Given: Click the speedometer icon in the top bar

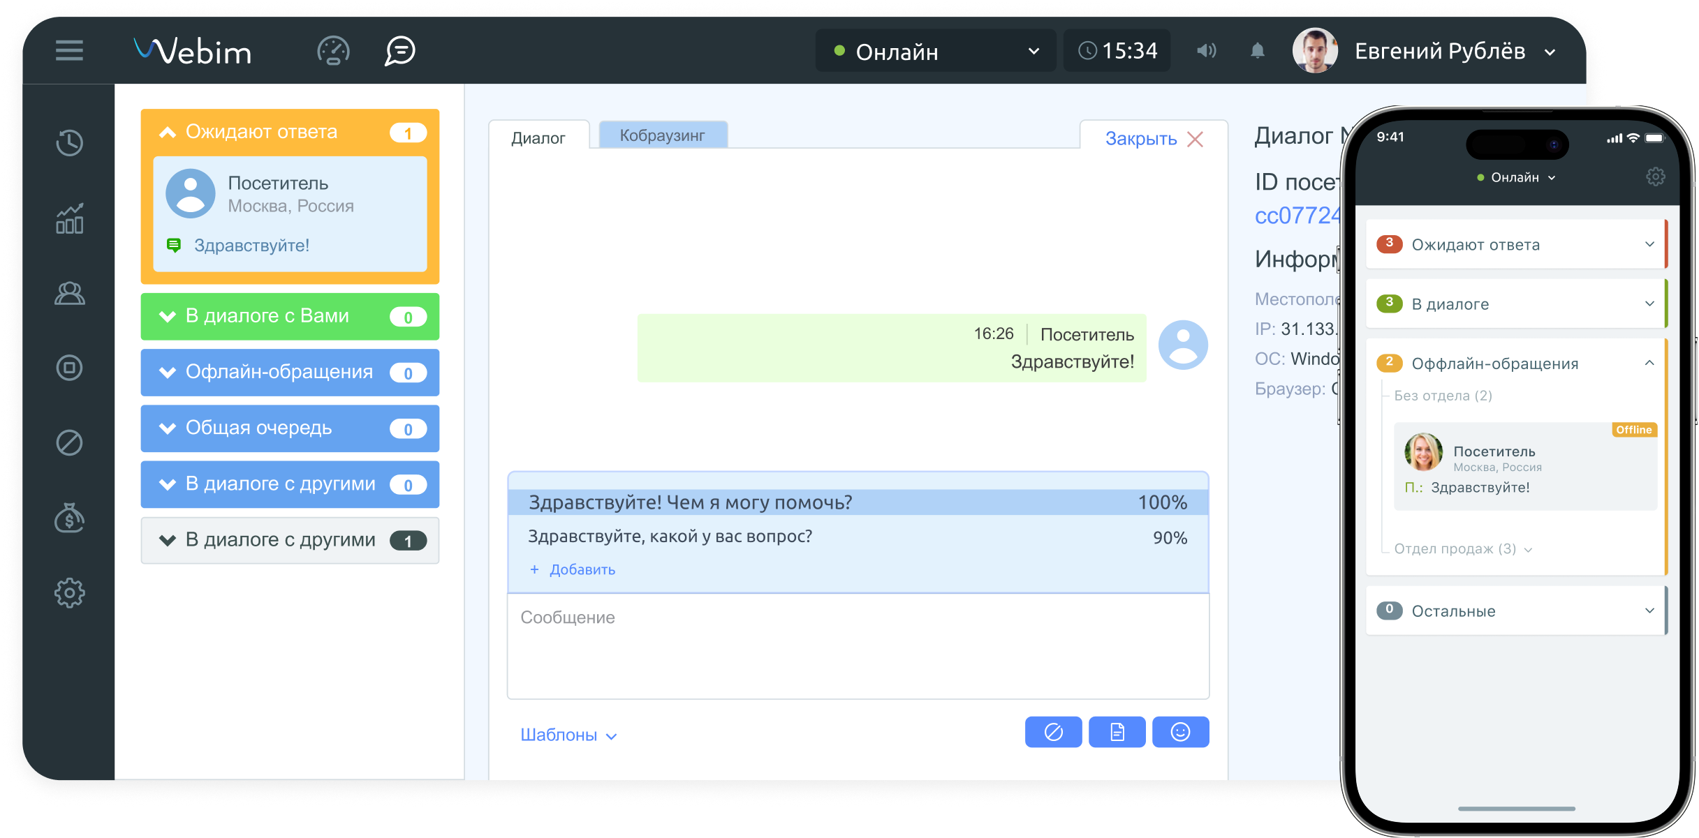Looking at the screenshot, I should click(x=333, y=50).
